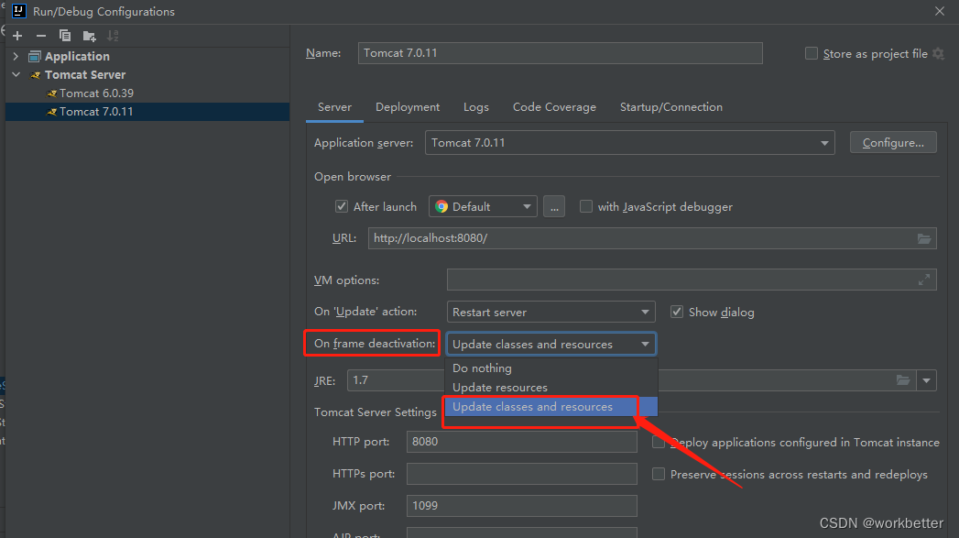This screenshot has width=959, height=538.
Task: Copy the selected configuration
Action: pyautogui.click(x=65, y=36)
